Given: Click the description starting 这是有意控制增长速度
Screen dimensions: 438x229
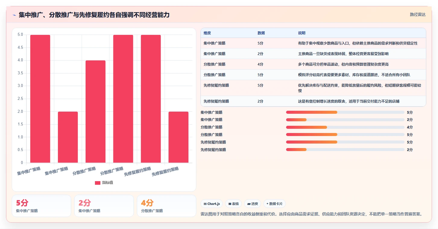Looking at the screenshot, I should coord(349,101).
